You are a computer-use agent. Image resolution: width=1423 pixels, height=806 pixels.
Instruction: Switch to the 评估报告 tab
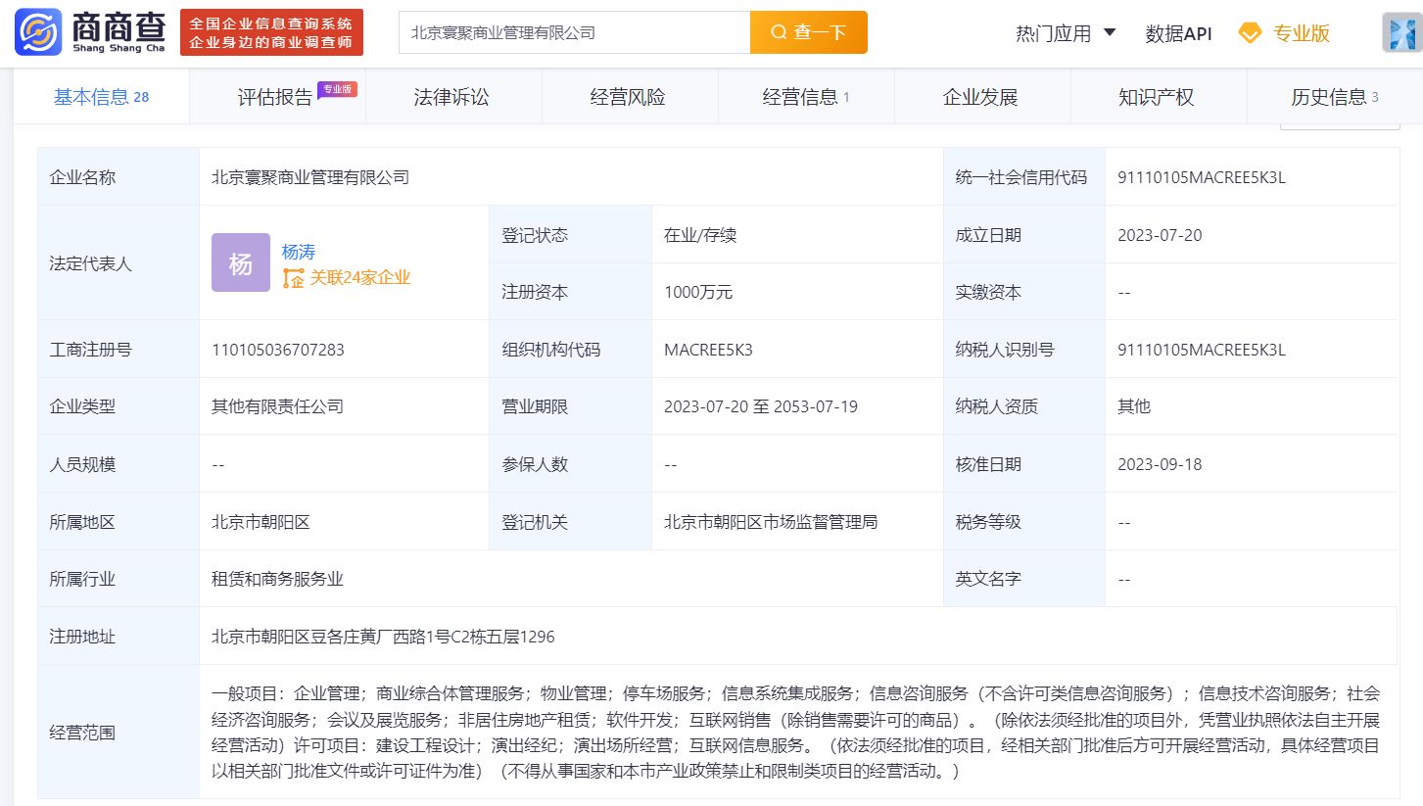point(277,97)
